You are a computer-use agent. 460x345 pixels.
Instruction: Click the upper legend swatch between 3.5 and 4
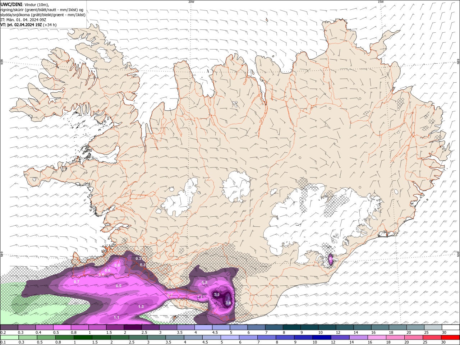[186, 327]
